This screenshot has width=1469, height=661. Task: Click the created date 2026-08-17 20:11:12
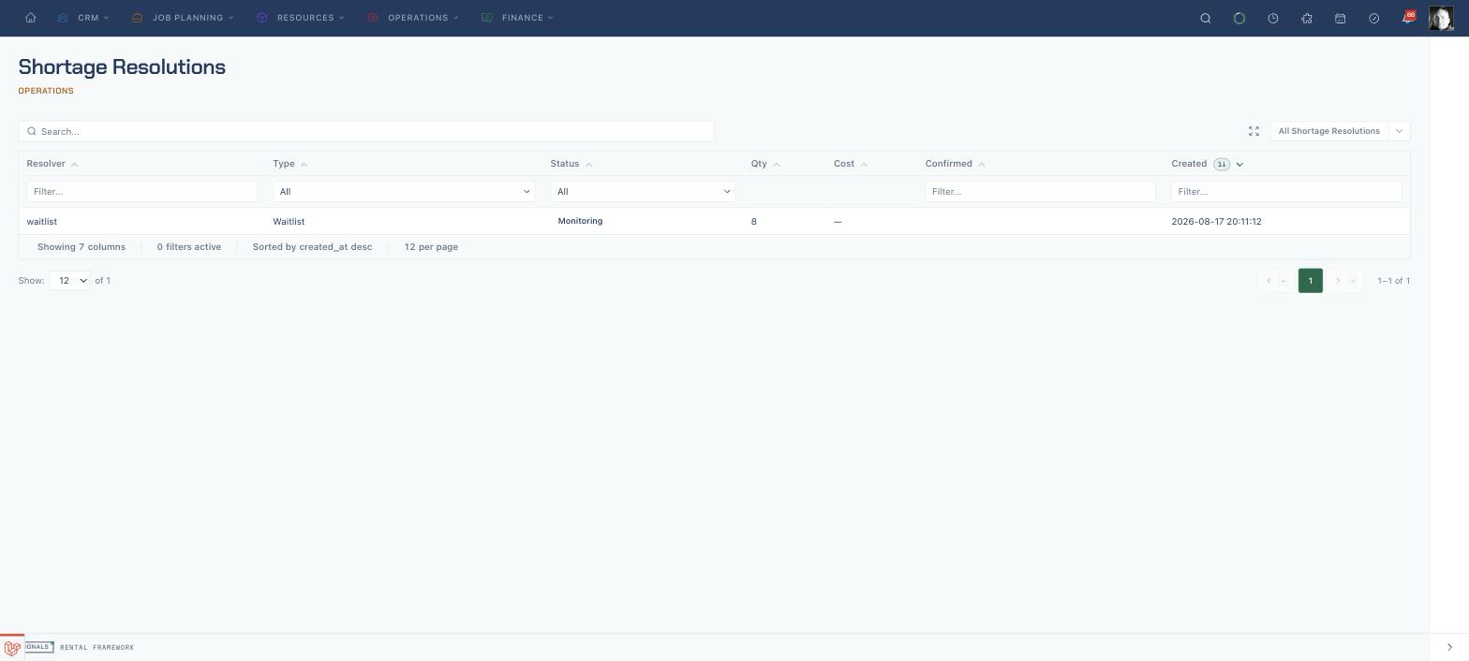pos(1216,222)
